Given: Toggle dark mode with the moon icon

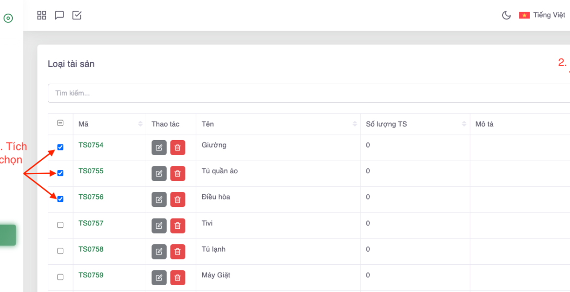Looking at the screenshot, I should (x=506, y=15).
